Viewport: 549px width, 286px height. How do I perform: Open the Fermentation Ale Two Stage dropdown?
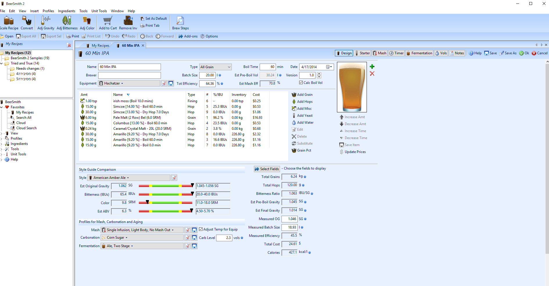pyautogui.click(x=142, y=246)
